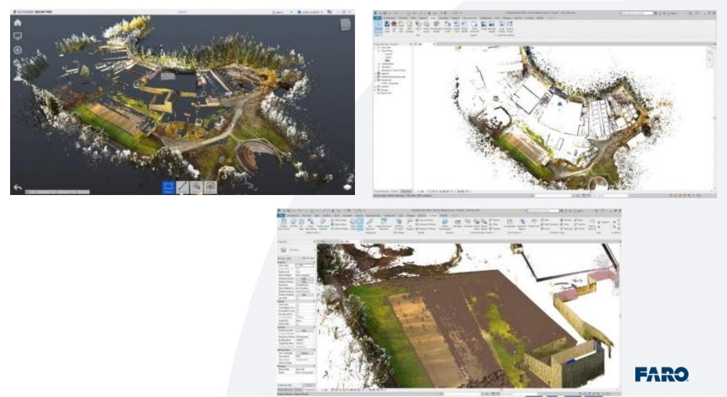Click the third tool in ReCap's bottom toolbar
The height and width of the screenshot is (397, 727).
[196, 187]
